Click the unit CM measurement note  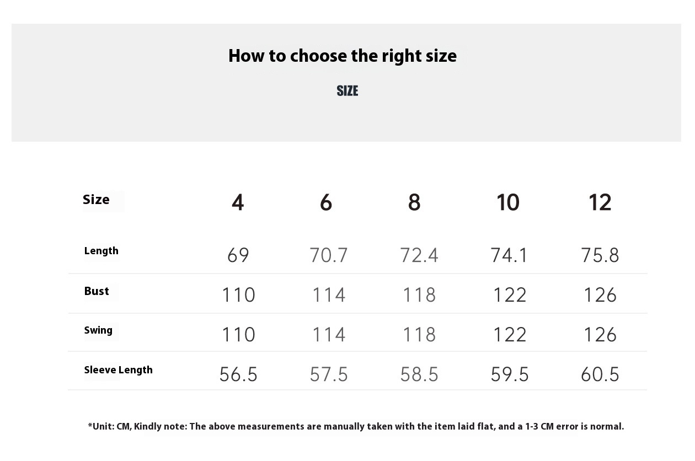356,426
